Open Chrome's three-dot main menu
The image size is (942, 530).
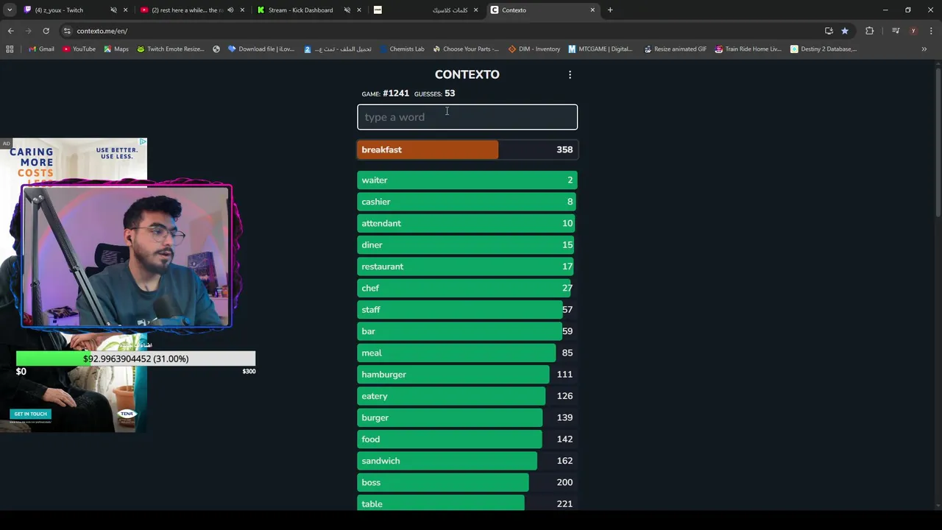931,31
